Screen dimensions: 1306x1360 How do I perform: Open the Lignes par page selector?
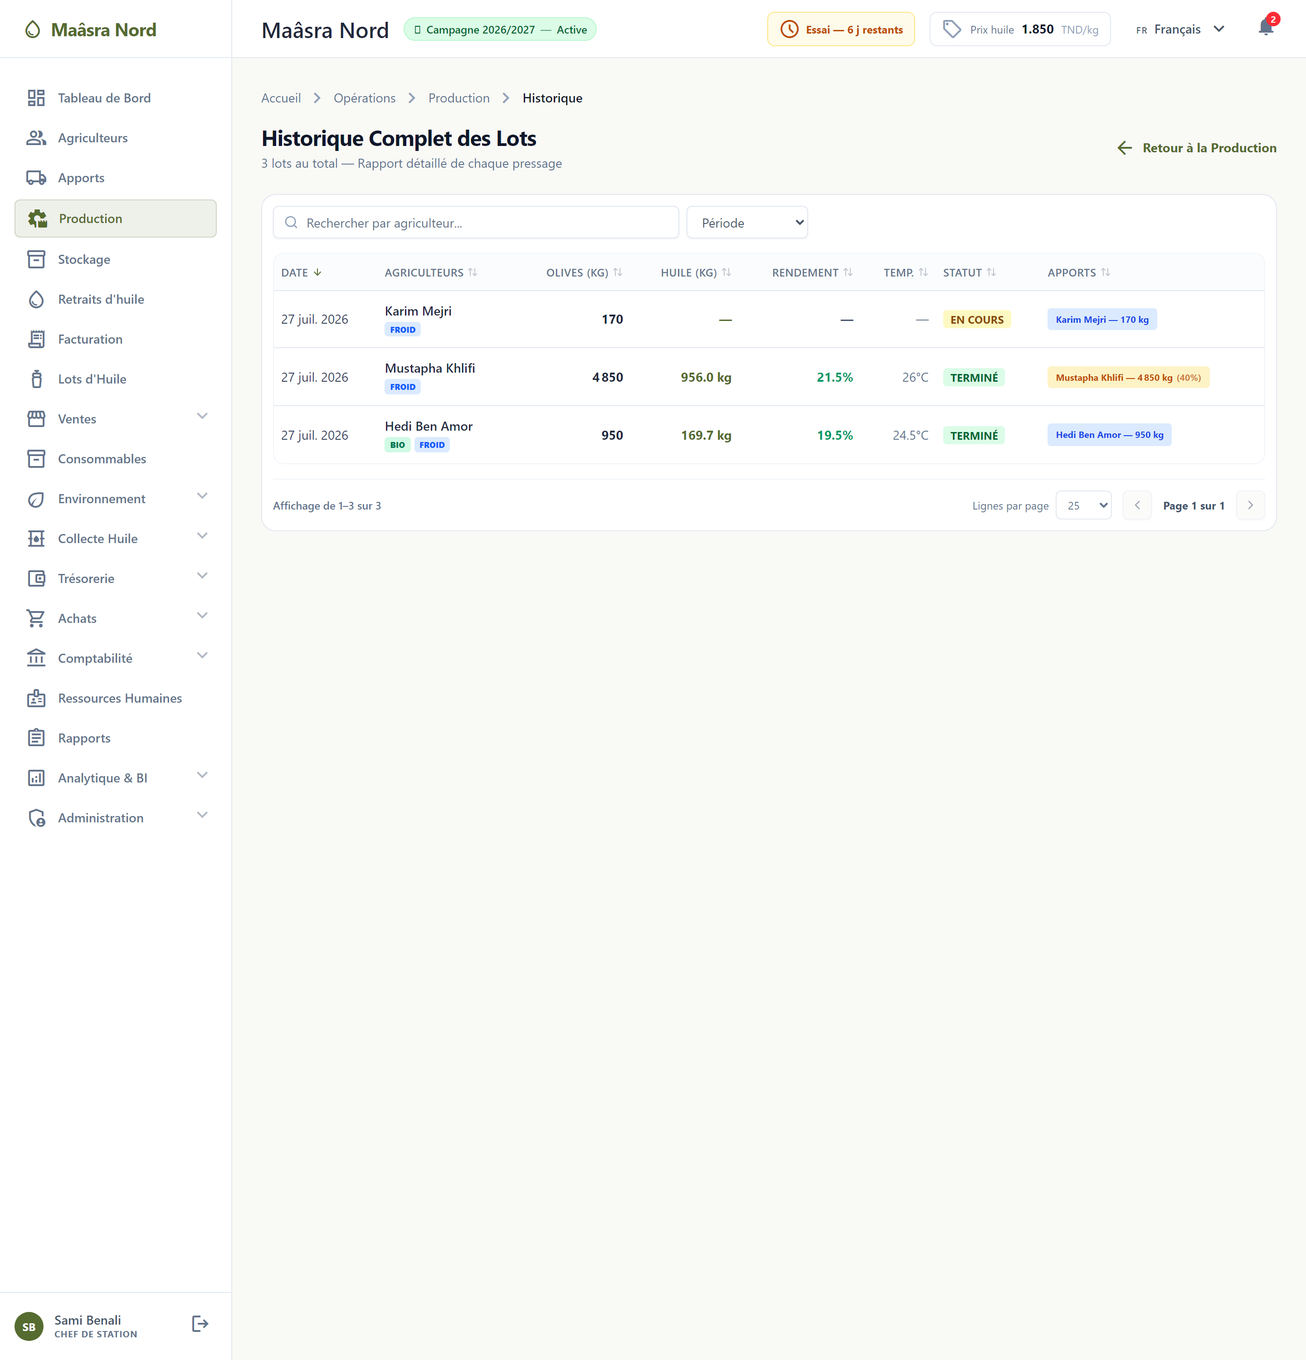[x=1083, y=505]
